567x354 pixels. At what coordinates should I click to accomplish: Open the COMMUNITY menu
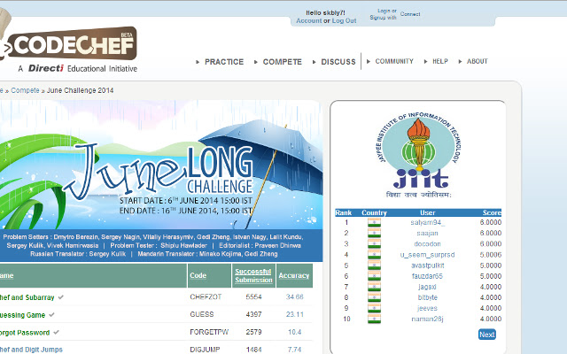pyautogui.click(x=394, y=61)
